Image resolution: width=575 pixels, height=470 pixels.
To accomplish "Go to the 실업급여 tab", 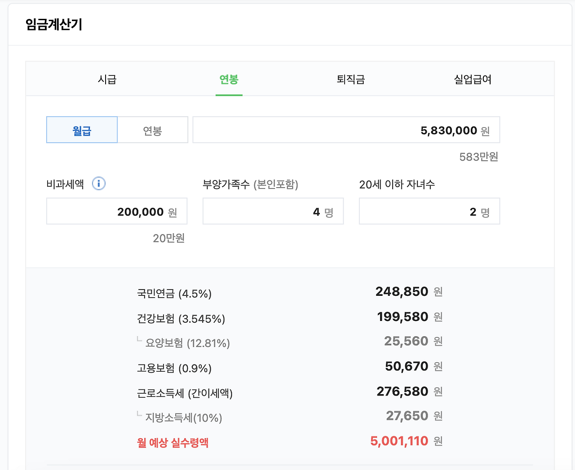I will [473, 79].
